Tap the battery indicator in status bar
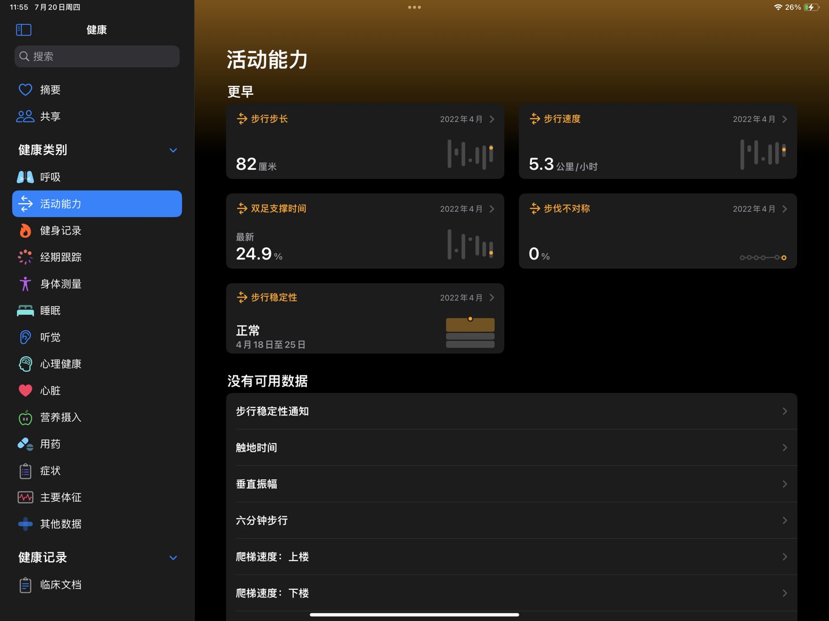The height and width of the screenshot is (621, 829). (x=812, y=7)
